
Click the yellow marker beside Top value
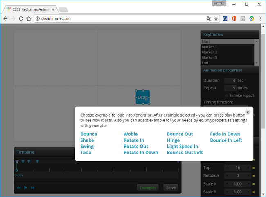point(254,168)
